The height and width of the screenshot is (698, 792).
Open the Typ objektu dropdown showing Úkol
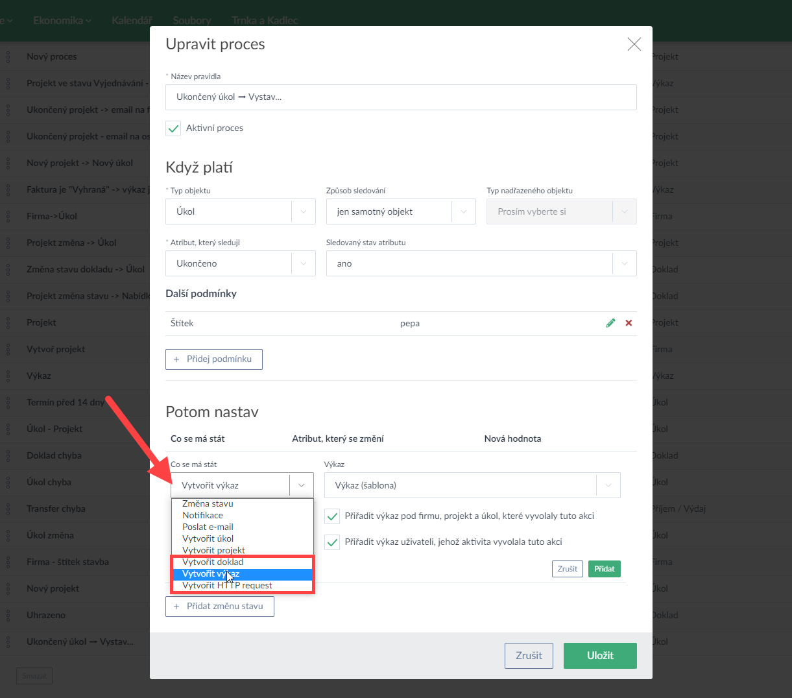241,211
